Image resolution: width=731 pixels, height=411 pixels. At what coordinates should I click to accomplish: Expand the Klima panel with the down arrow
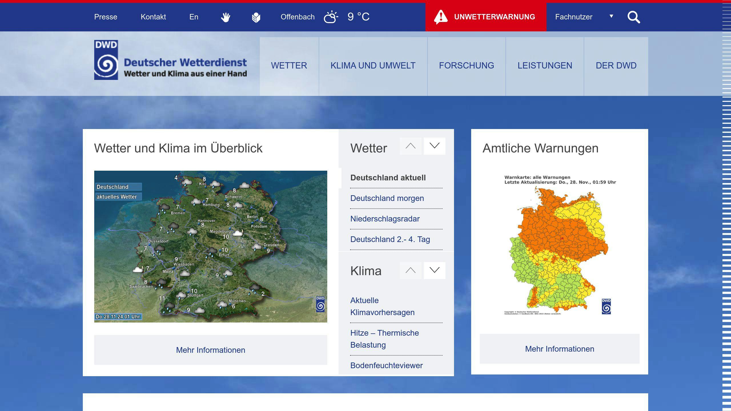434,270
